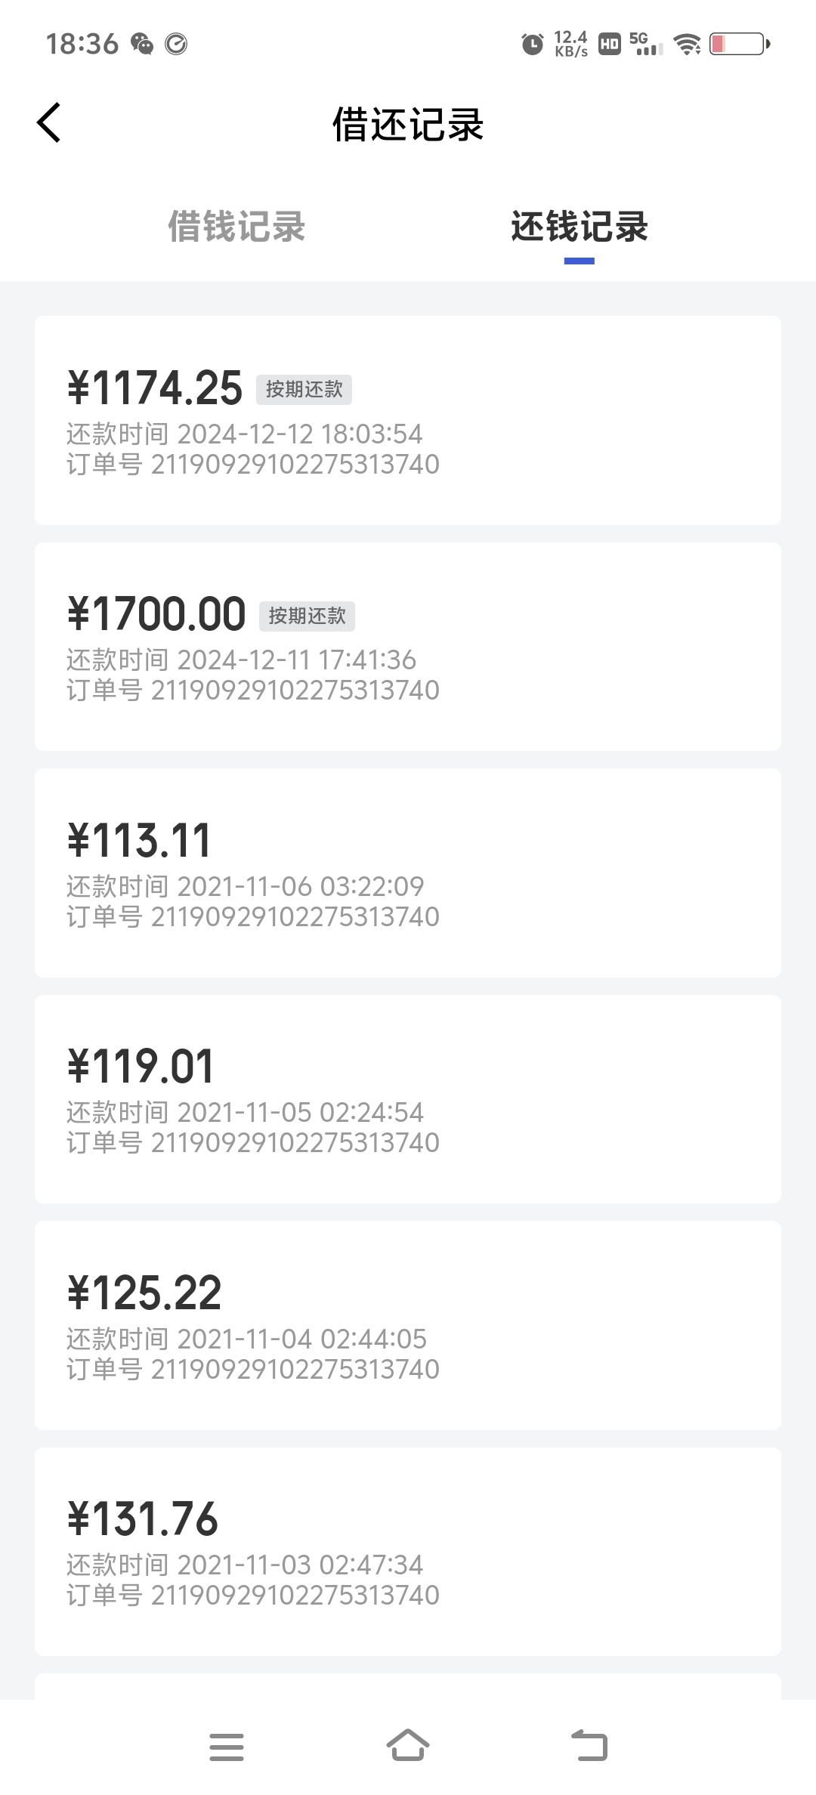Open the ¥131.76 repayment record
The height and width of the screenshot is (1795, 816).
click(408, 1552)
